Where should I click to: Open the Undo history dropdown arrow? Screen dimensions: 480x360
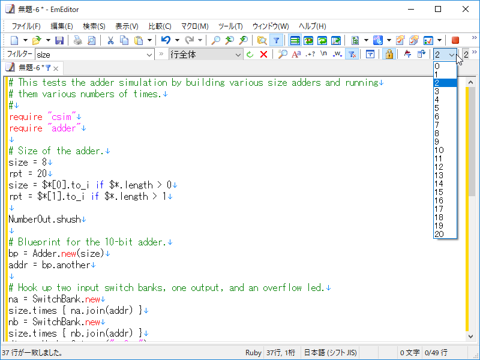coord(177,40)
